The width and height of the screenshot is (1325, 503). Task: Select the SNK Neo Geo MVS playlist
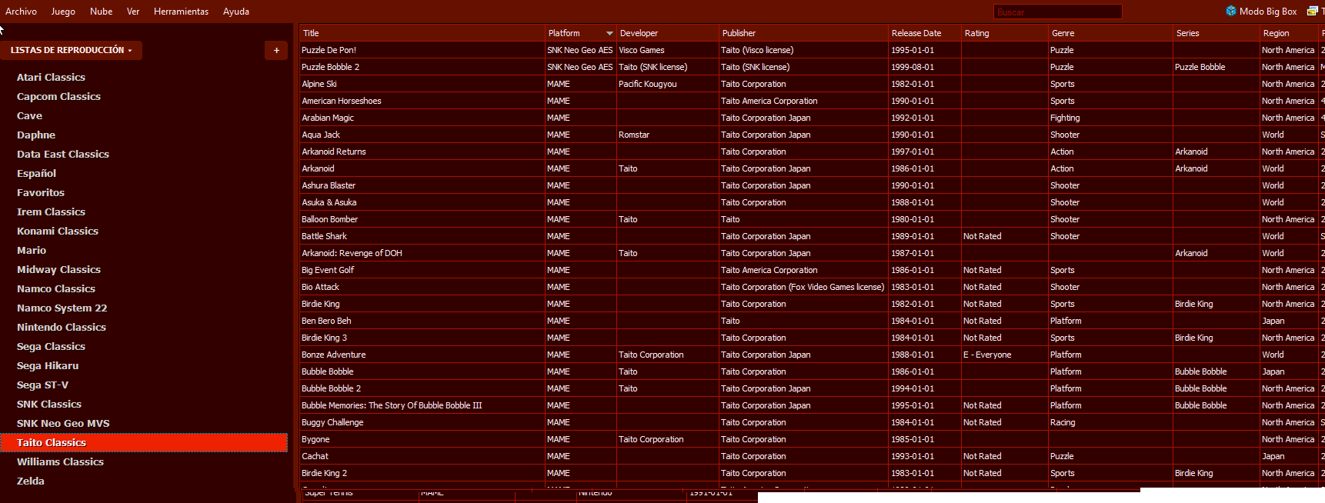pyautogui.click(x=144, y=423)
